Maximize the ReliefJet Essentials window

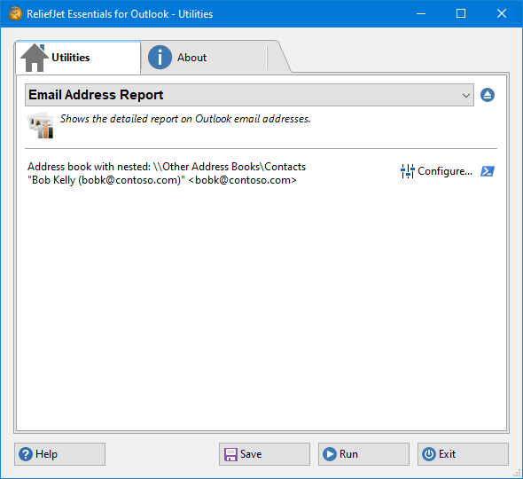[x=461, y=13]
